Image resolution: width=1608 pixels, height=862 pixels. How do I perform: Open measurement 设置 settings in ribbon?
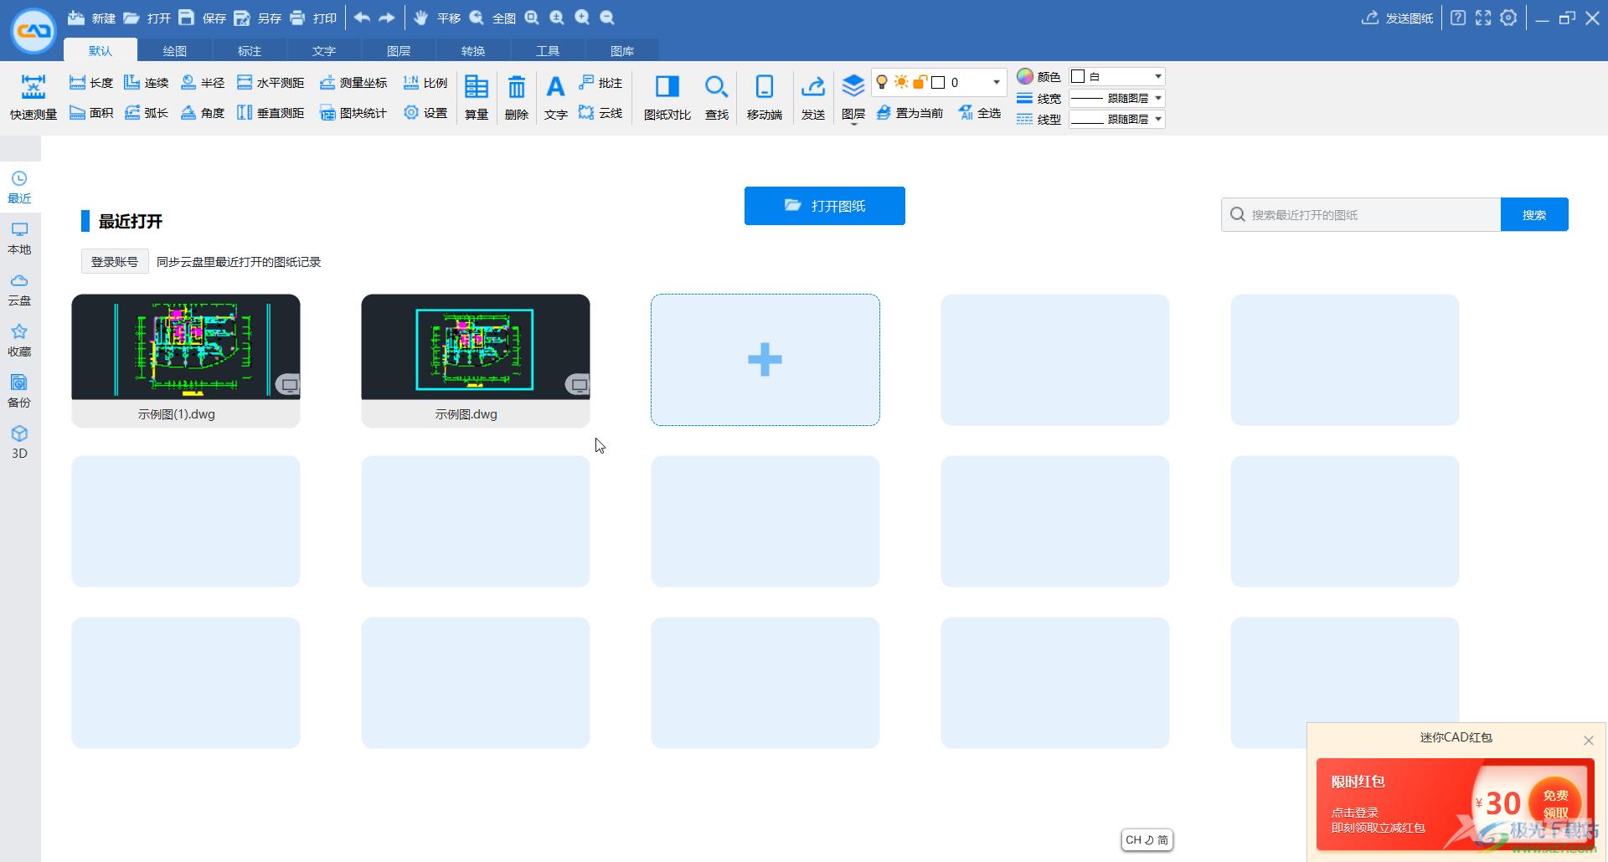(425, 113)
